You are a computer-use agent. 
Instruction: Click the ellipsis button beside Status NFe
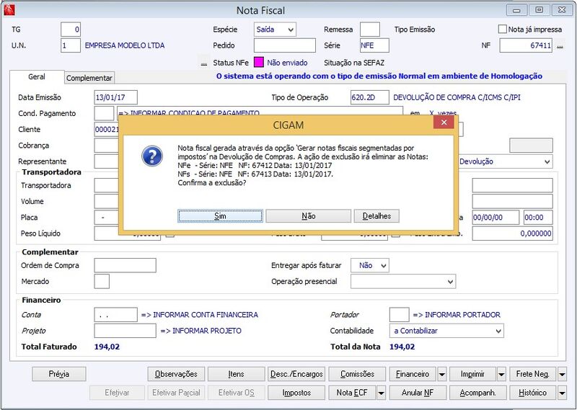tap(203, 63)
